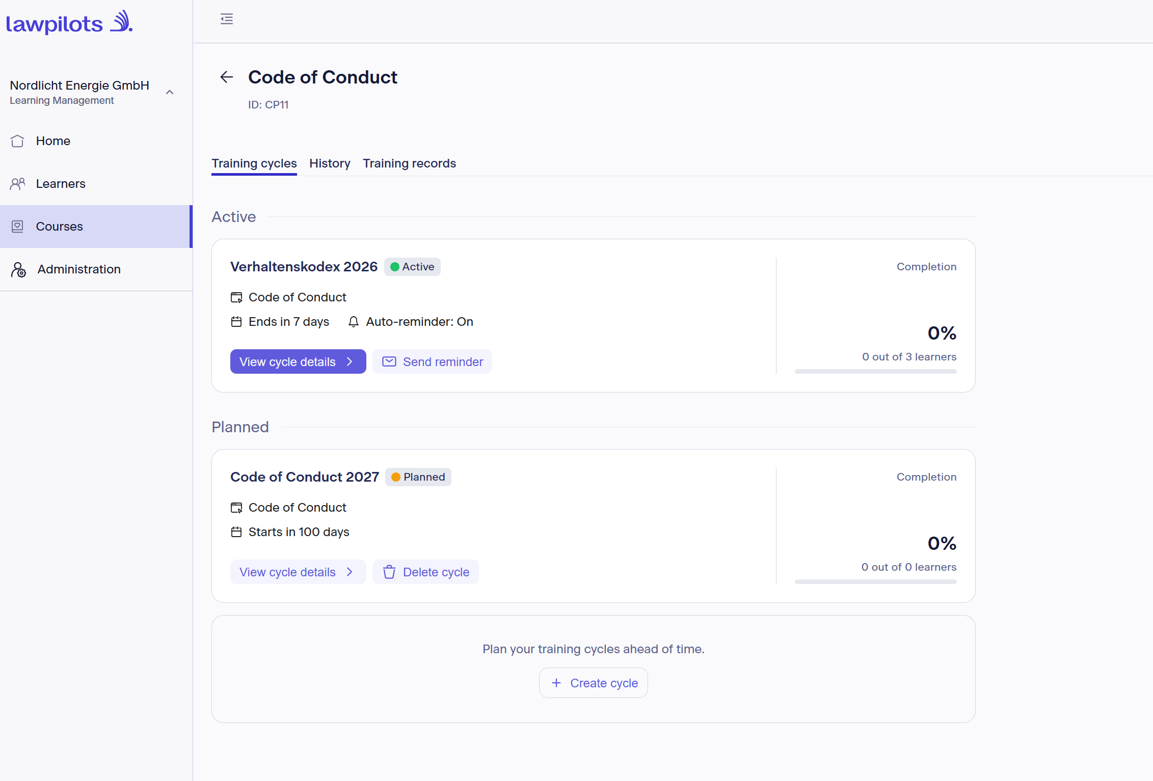Collapse the Nordlicht Energie GmbH organization chevron
This screenshot has width=1153, height=781.
coord(170,92)
